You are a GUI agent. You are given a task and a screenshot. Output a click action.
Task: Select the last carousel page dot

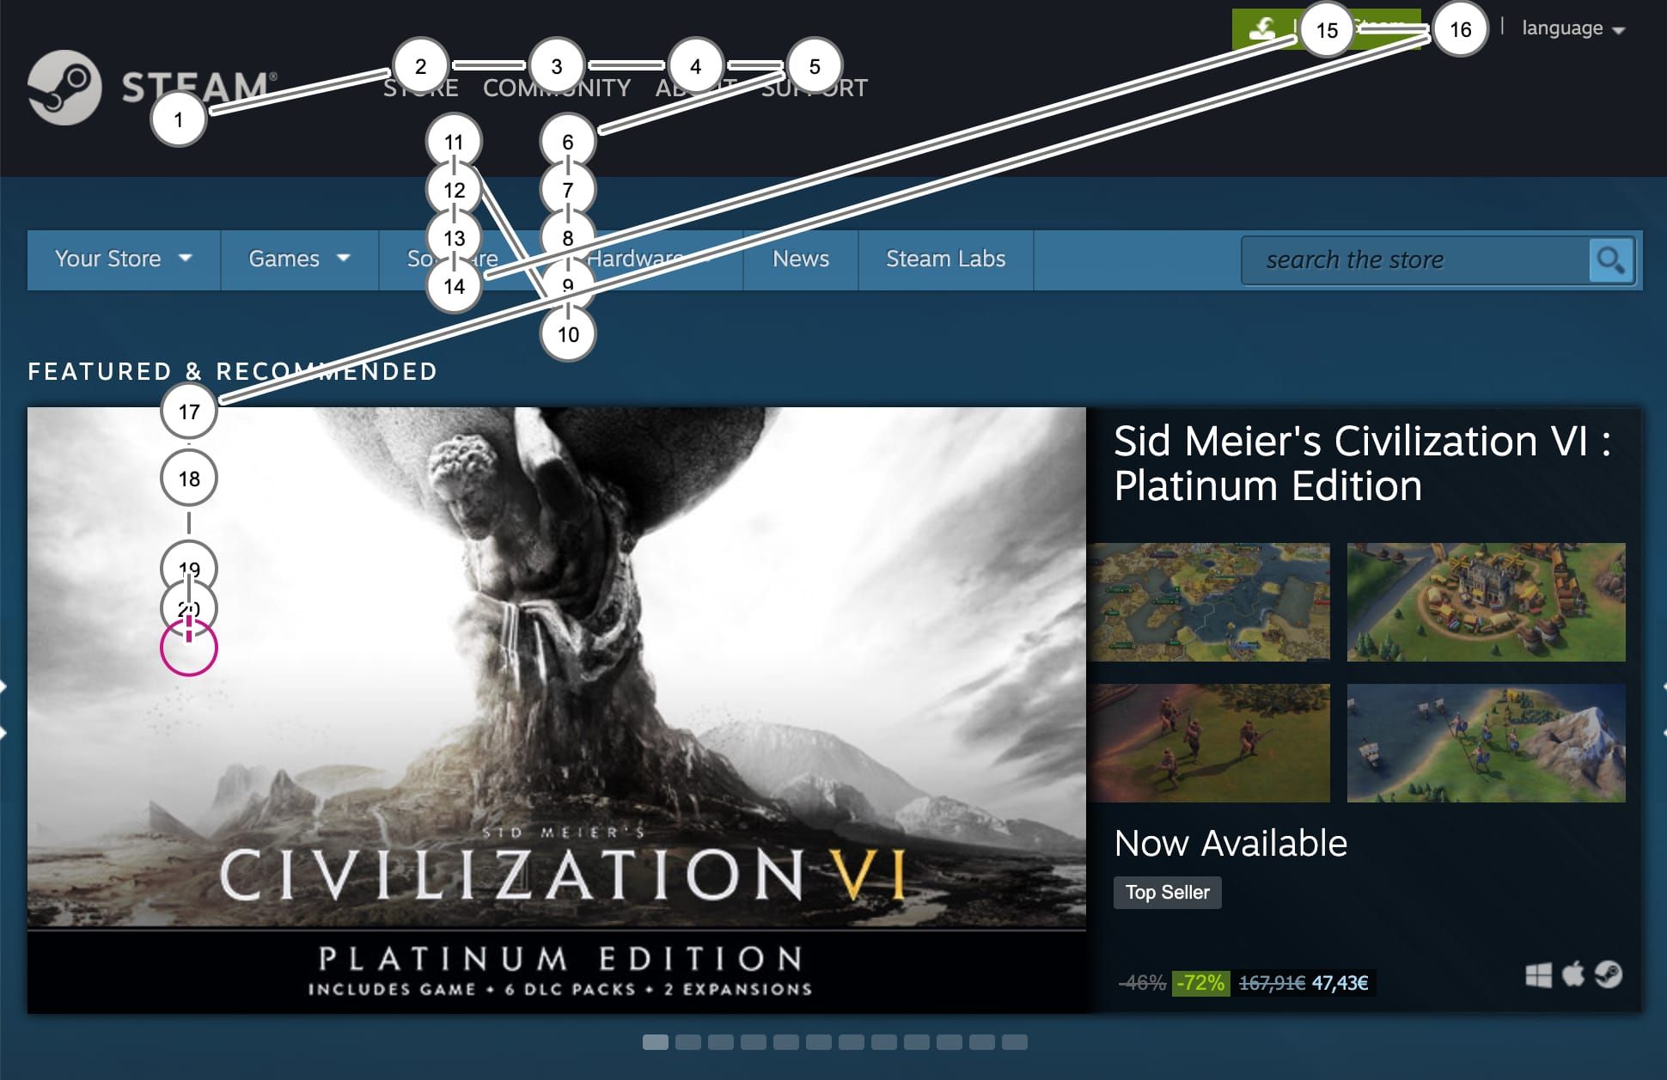click(x=1014, y=1042)
